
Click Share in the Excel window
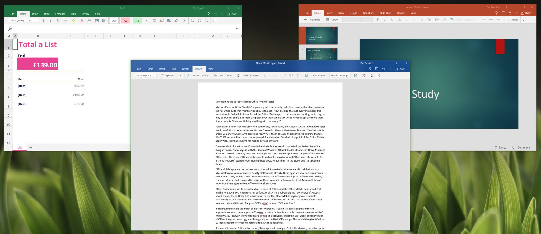point(232,14)
